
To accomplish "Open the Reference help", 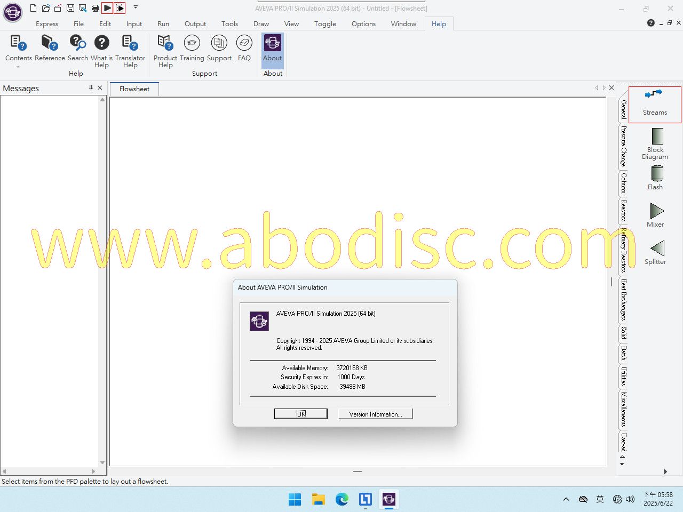I will [50, 48].
